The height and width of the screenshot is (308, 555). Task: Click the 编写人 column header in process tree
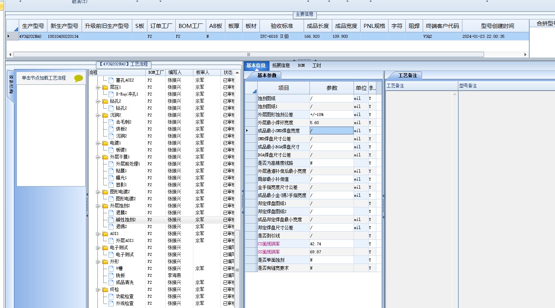179,73
